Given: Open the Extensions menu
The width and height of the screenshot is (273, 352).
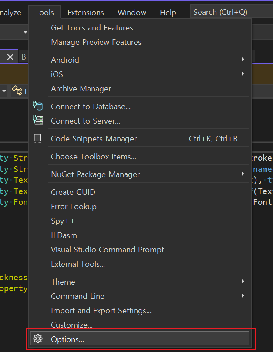Looking at the screenshot, I should pos(86,13).
